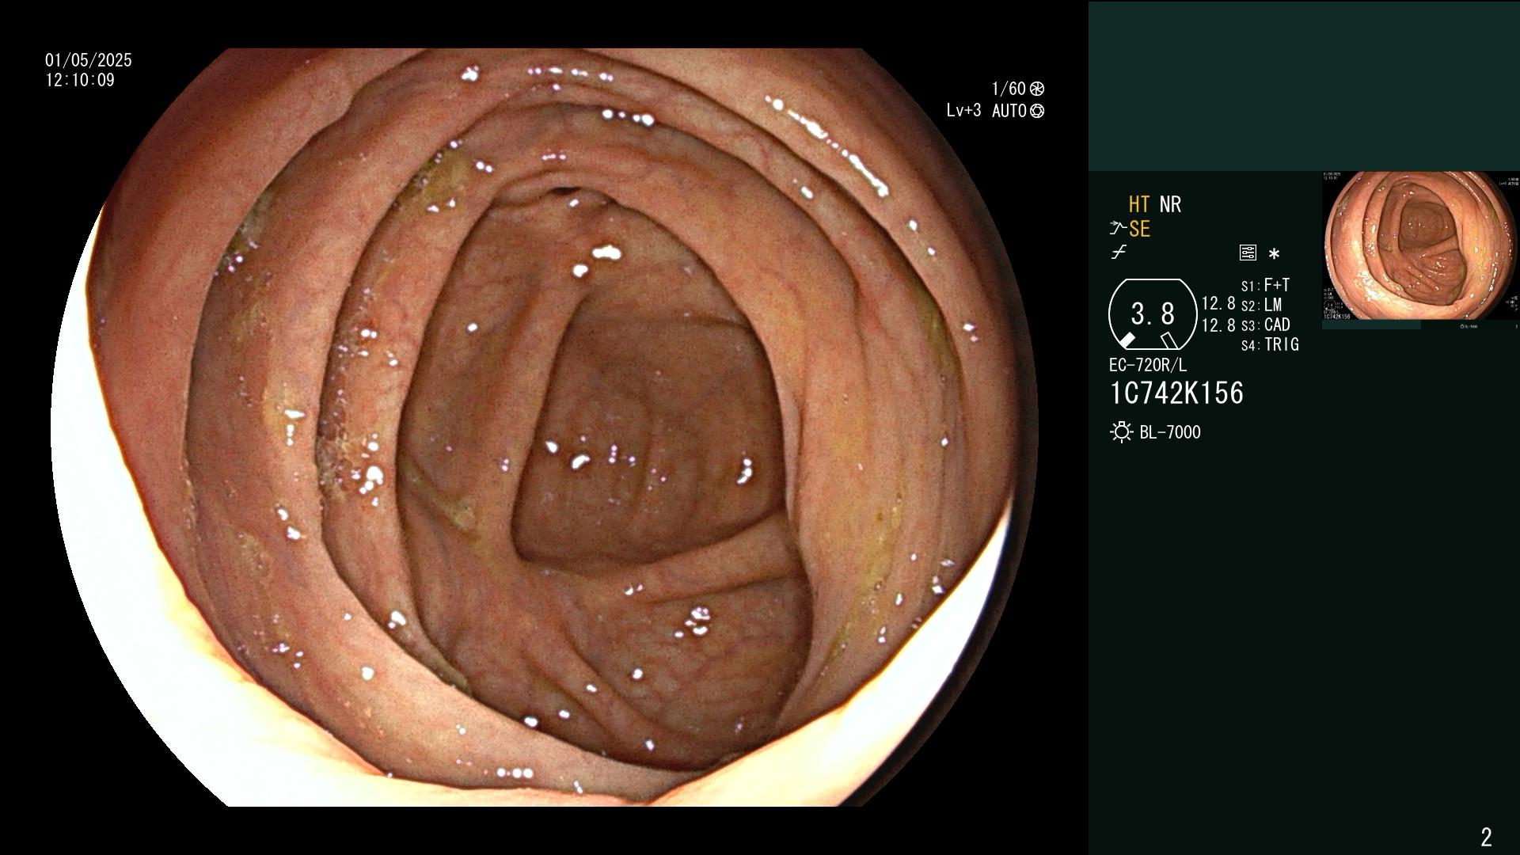Click the scope tip diagram showing 3.8
The height and width of the screenshot is (855, 1520).
click(x=1152, y=314)
